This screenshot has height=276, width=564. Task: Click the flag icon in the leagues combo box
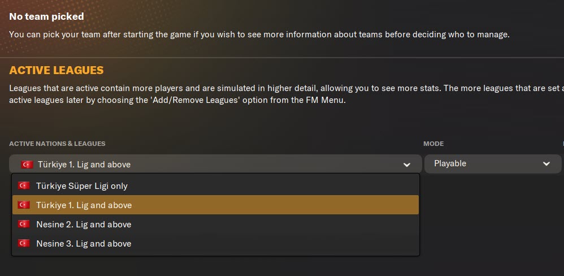(27, 165)
